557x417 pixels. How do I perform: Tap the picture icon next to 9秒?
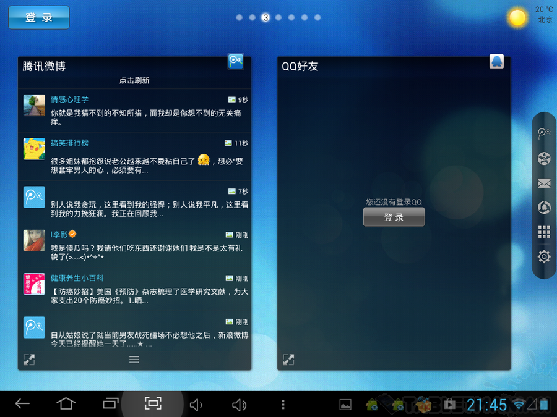232,99
